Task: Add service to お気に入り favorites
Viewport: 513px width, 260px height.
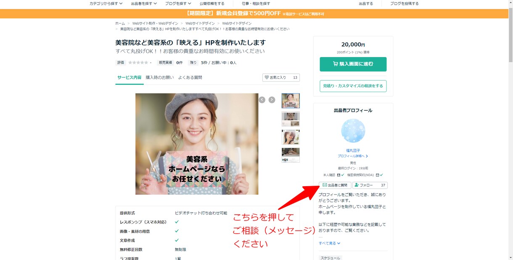Action: tap(281, 78)
